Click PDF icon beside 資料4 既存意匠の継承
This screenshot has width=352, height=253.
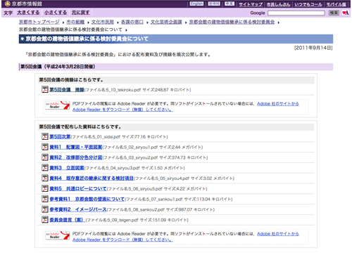pyautogui.click(x=45, y=178)
